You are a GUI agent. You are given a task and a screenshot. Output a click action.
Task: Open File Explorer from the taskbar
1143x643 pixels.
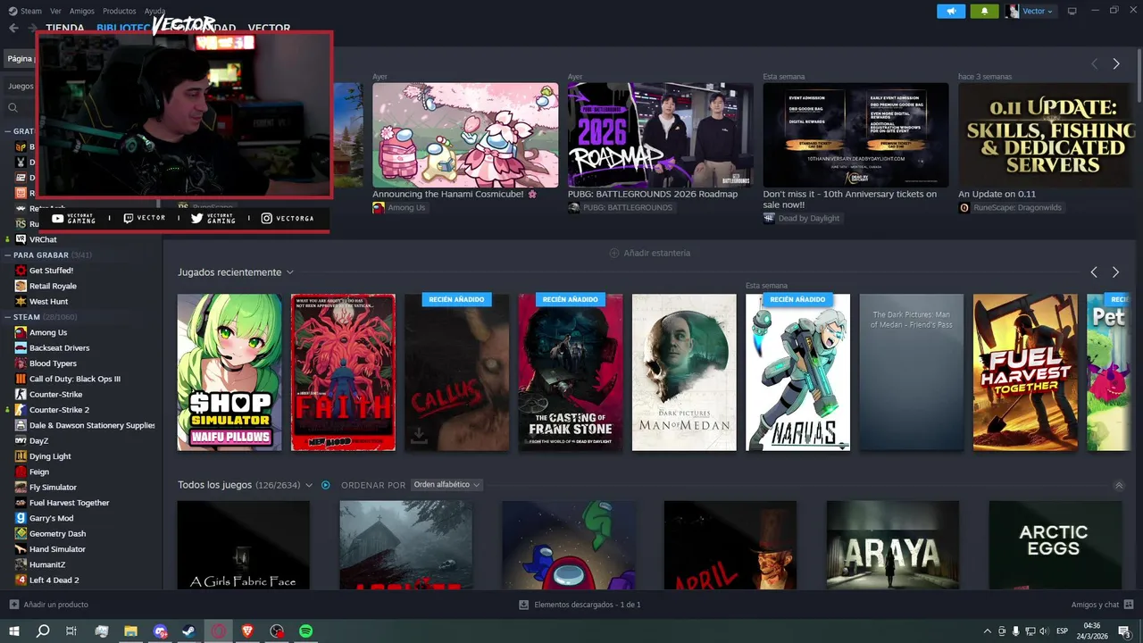(x=130, y=631)
